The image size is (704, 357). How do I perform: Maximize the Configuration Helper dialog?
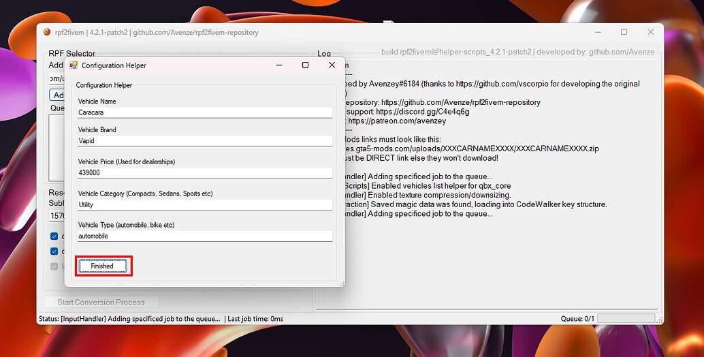click(x=305, y=65)
